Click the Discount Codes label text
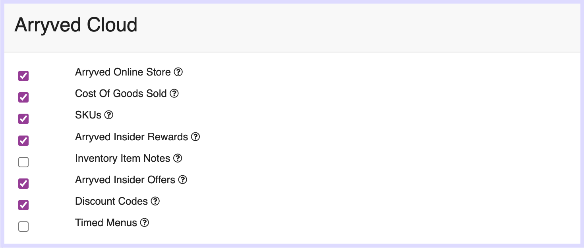This screenshot has width=584, height=248. tap(112, 201)
